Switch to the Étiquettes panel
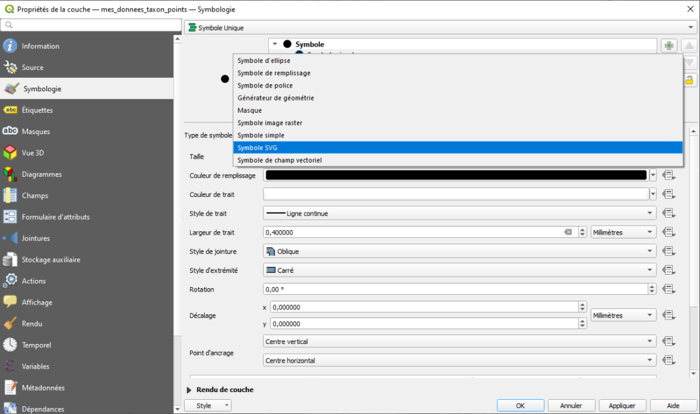This screenshot has height=414, width=700. [x=39, y=109]
